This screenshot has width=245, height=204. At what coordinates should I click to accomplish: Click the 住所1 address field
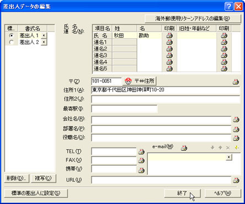click(x=166, y=90)
